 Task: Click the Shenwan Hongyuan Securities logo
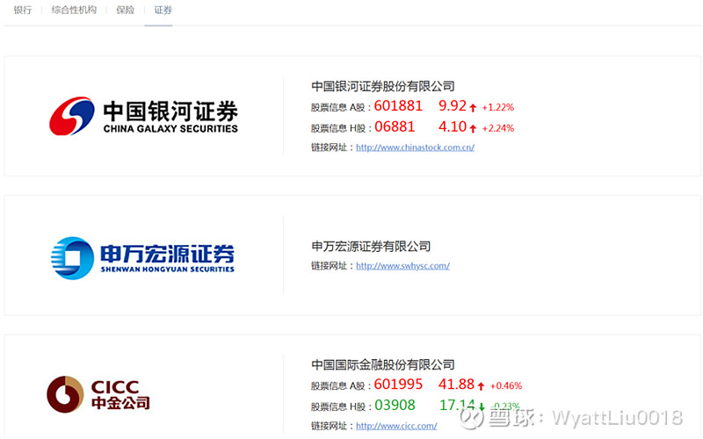pos(142,258)
